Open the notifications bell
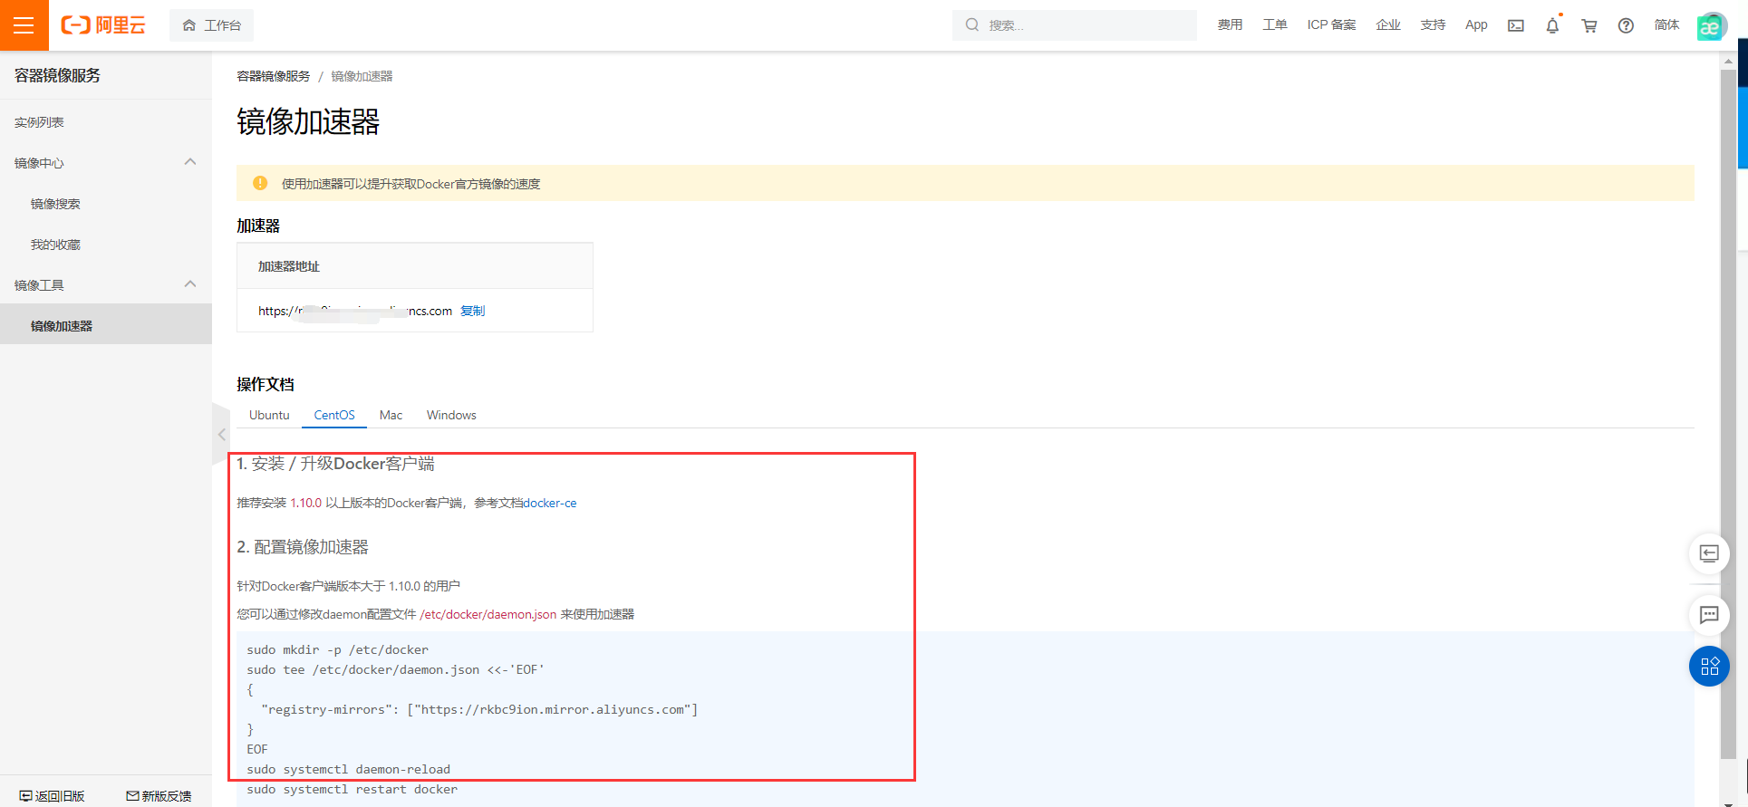Screen dimensions: 1748x807 [1552, 25]
